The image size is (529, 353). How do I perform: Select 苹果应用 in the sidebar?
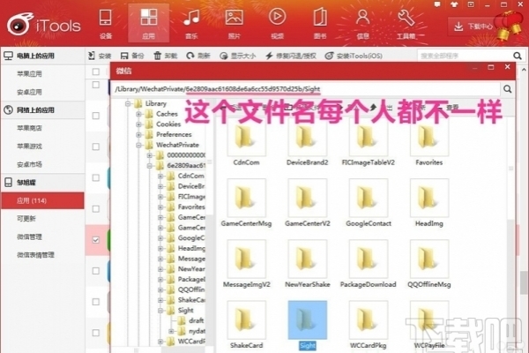click(x=29, y=74)
